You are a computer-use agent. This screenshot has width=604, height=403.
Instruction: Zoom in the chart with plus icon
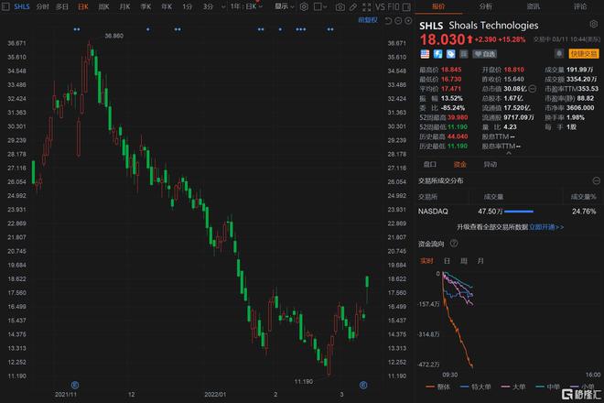408,21
